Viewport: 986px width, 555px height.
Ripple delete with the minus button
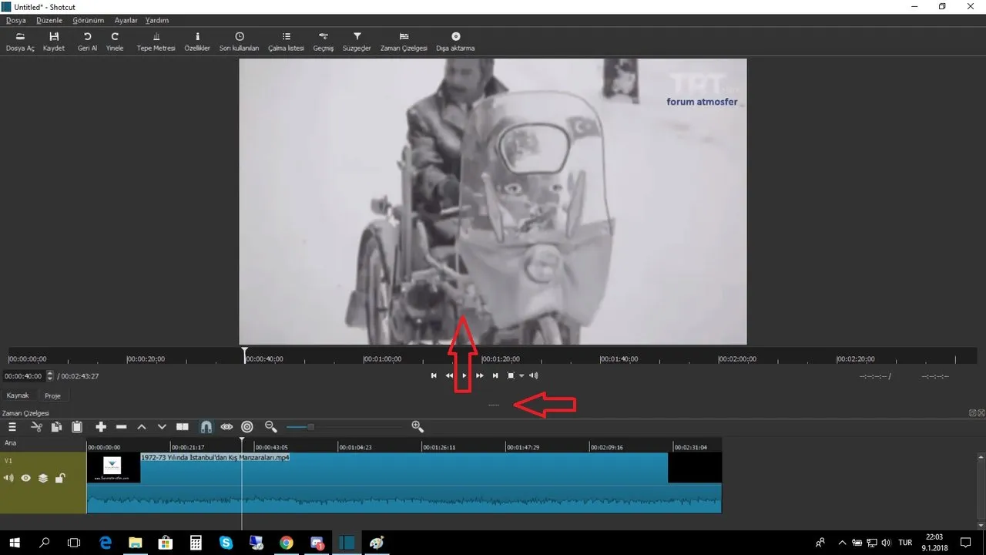[121, 427]
